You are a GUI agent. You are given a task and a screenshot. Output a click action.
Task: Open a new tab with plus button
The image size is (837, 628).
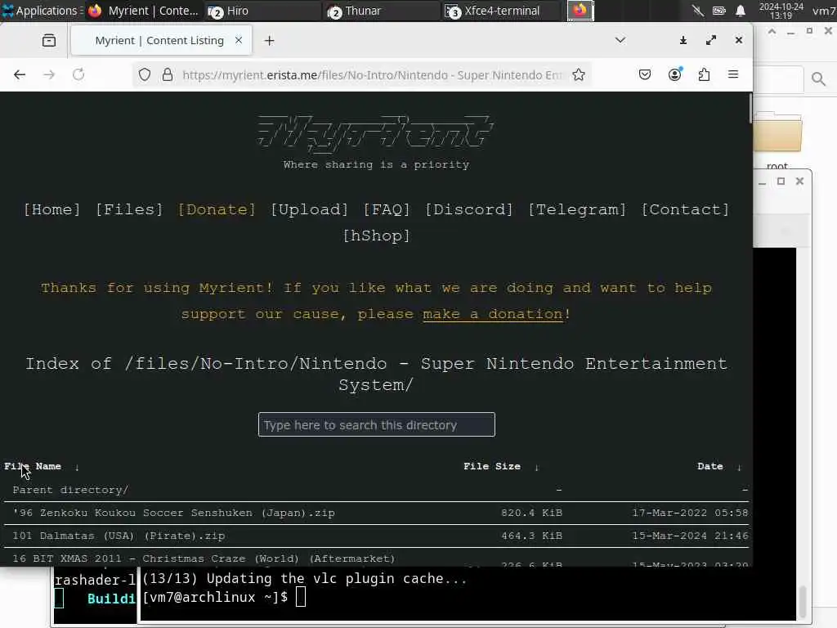pyautogui.click(x=269, y=41)
